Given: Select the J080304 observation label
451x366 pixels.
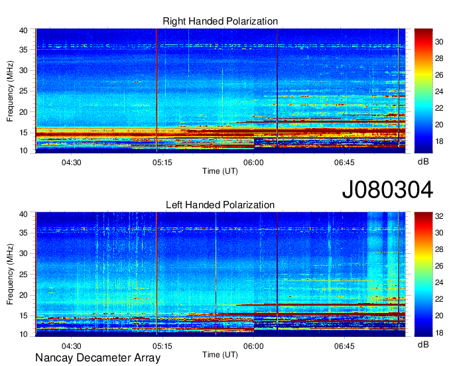Looking at the screenshot, I should 387,190.
